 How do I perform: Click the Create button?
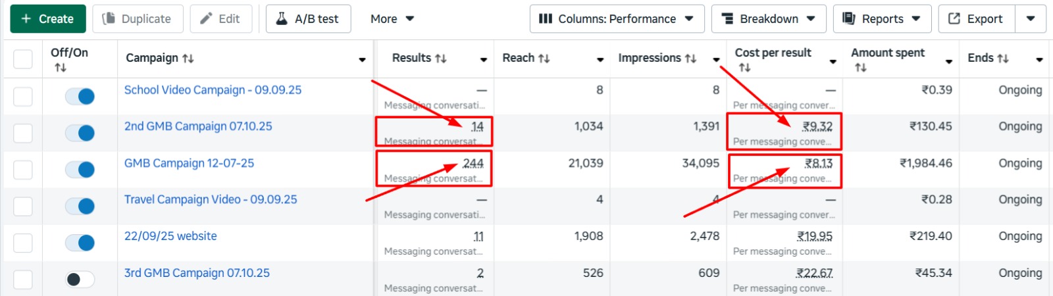tap(48, 19)
